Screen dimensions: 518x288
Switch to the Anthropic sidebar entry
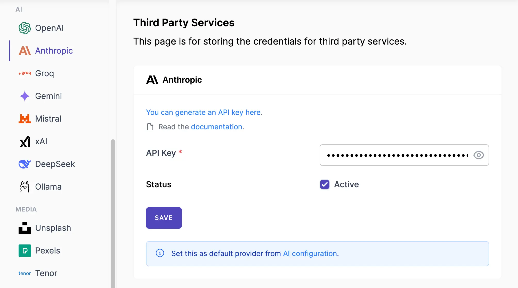pyautogui.click(x=54, y=51)
